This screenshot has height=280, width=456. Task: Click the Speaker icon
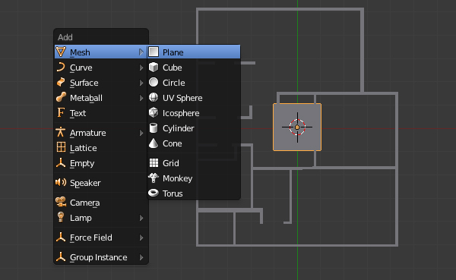click(61, 182)
